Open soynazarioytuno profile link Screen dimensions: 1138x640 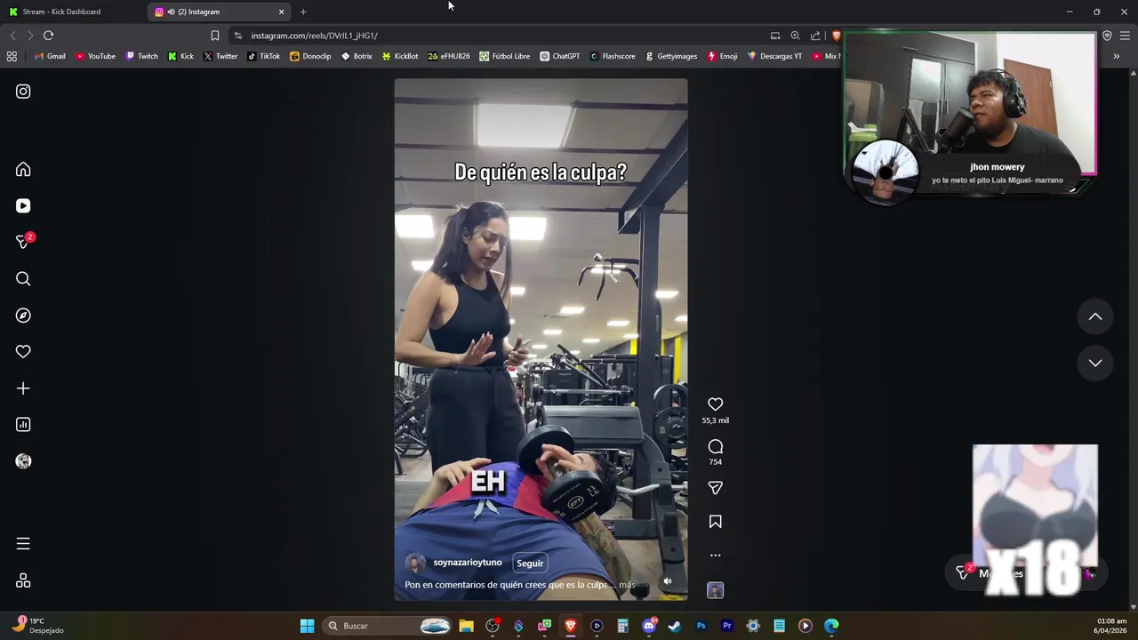(468, 563)
